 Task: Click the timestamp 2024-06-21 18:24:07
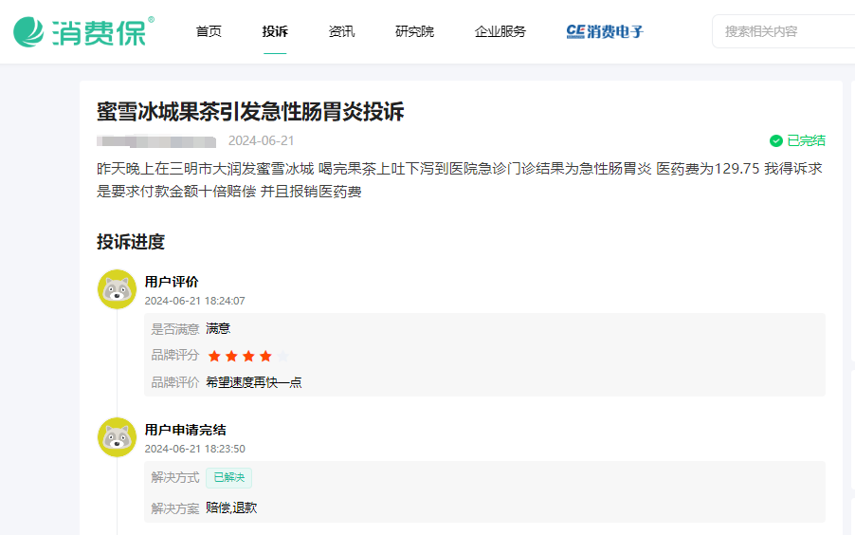tap(194, 301)
